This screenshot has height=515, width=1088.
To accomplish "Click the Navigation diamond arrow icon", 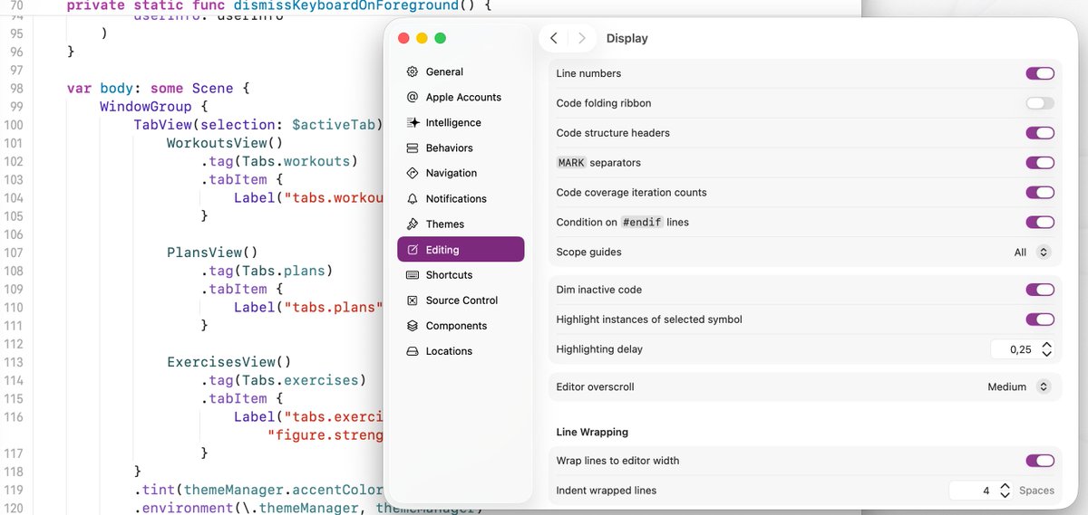I will pyautogui.click(x=413, y=173).
